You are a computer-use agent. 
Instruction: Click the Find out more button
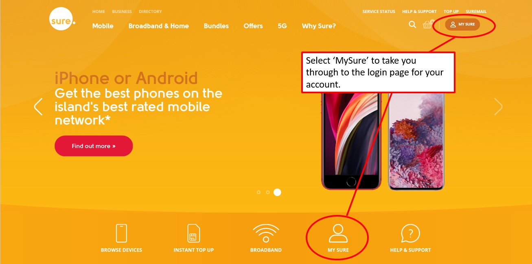pos(94,146)
